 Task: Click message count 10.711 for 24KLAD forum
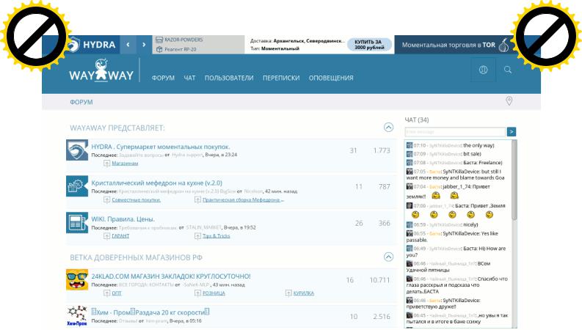click(379, 280)
